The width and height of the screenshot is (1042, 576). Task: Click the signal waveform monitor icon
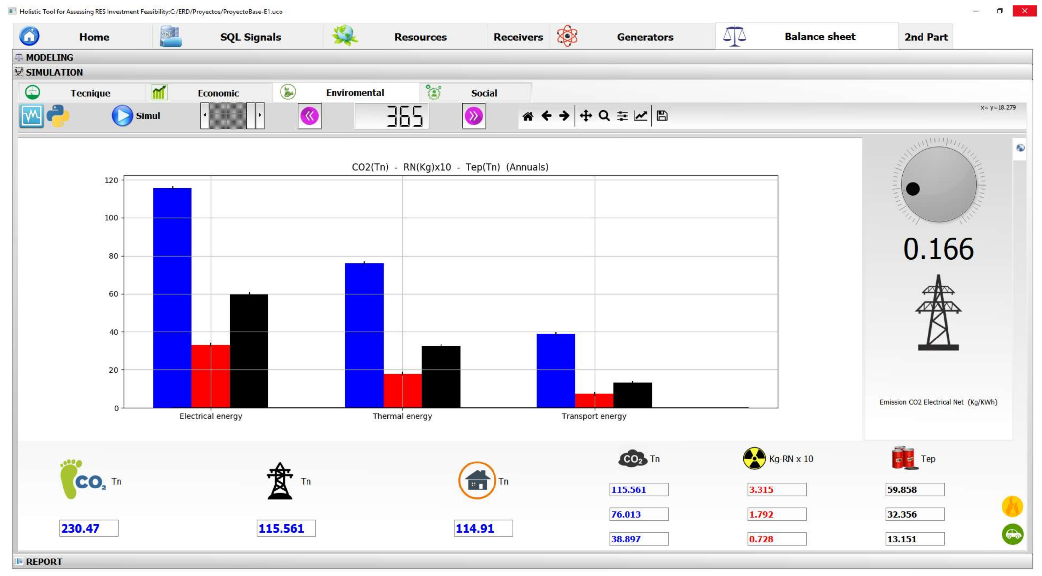tap(32, 116)
